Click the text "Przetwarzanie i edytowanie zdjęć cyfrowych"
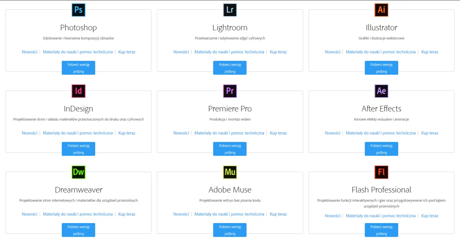 (230, 38)
